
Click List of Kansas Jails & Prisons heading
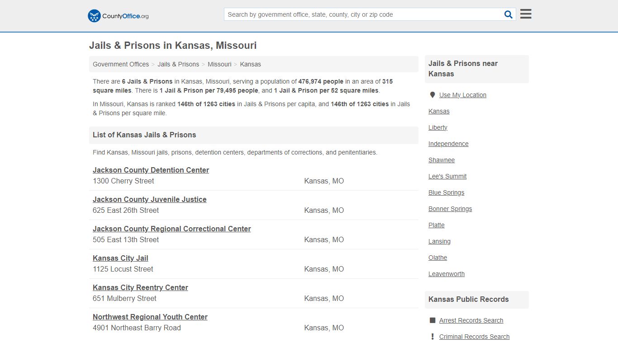(144, 135)
